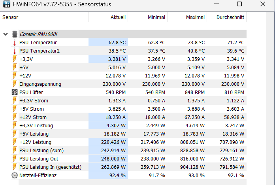The height and width of the screenshot is (185, 275).
Task: Click the +12V voltage lightning icon
Action: click(x=15, y=76)
